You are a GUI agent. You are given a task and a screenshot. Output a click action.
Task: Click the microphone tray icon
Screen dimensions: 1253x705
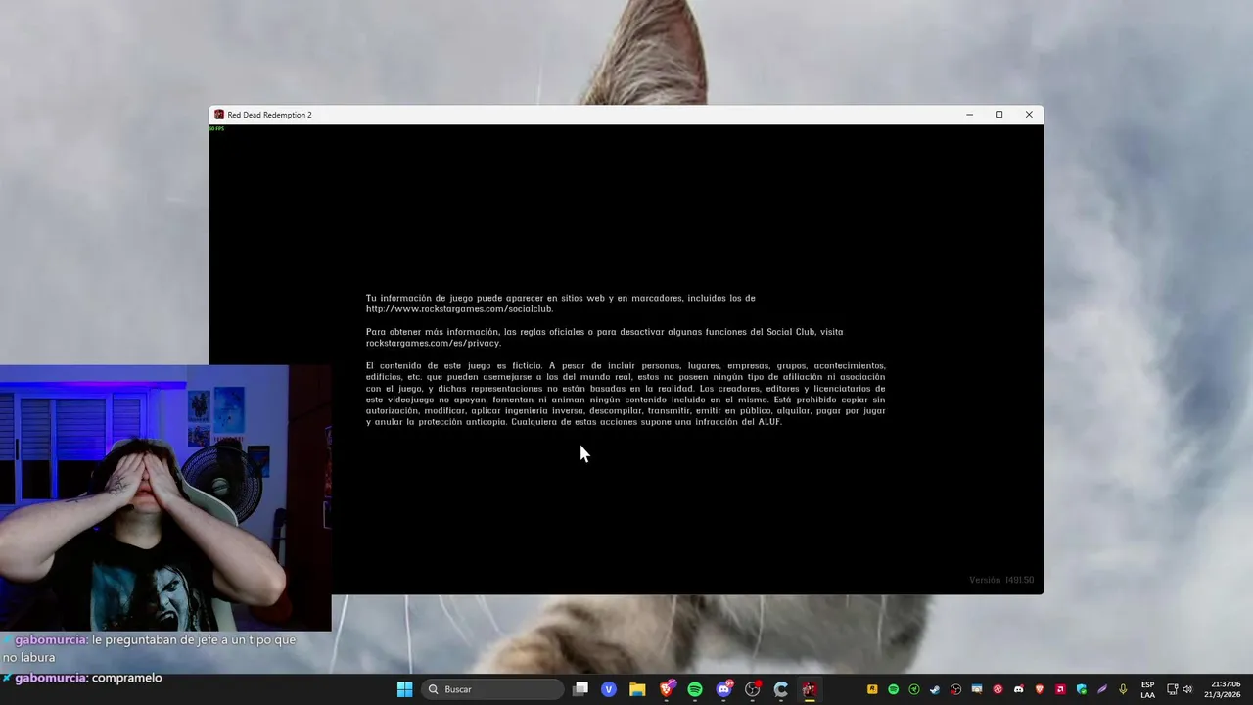pyautogui.click(x=1123, y=689)
